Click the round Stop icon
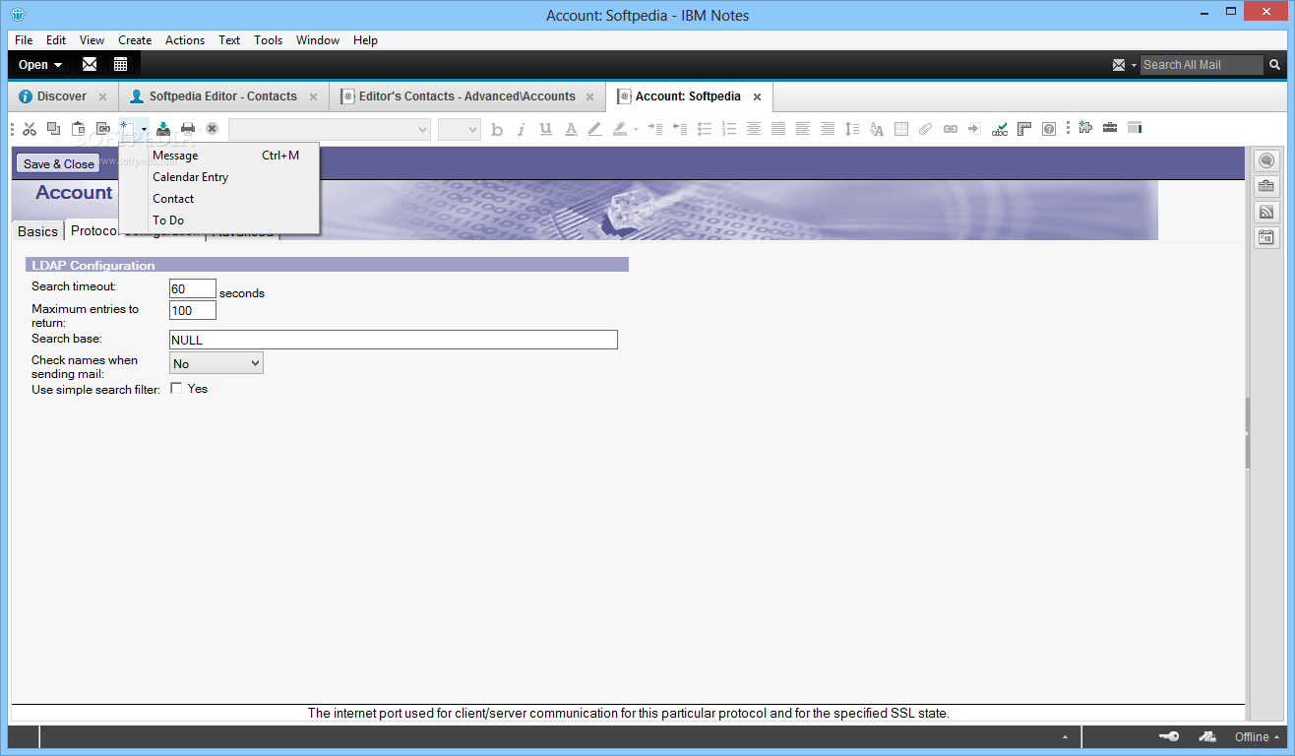 pyautogui.click(x=212, y=129)
